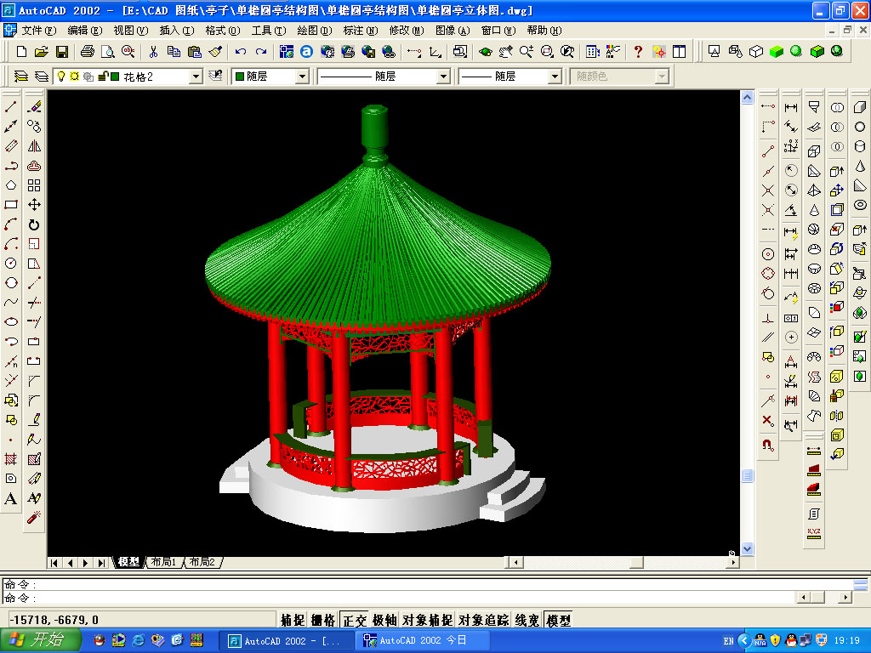Open Help with the red question mark
This screenshot has width=871, height=653.
click(x=638, y=52)
